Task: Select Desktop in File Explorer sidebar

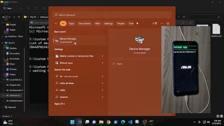Action: pos(12,48)
